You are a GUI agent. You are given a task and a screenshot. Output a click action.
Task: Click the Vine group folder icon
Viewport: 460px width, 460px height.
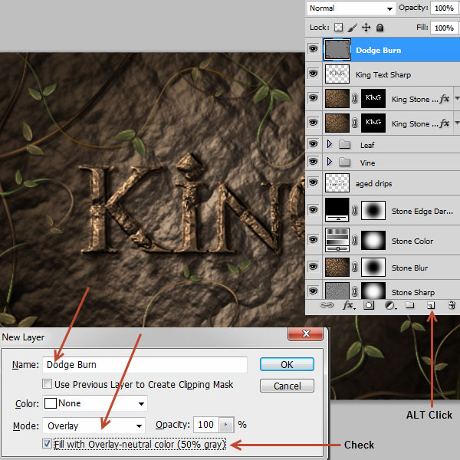pyautogui.click(x=345, y=162)
